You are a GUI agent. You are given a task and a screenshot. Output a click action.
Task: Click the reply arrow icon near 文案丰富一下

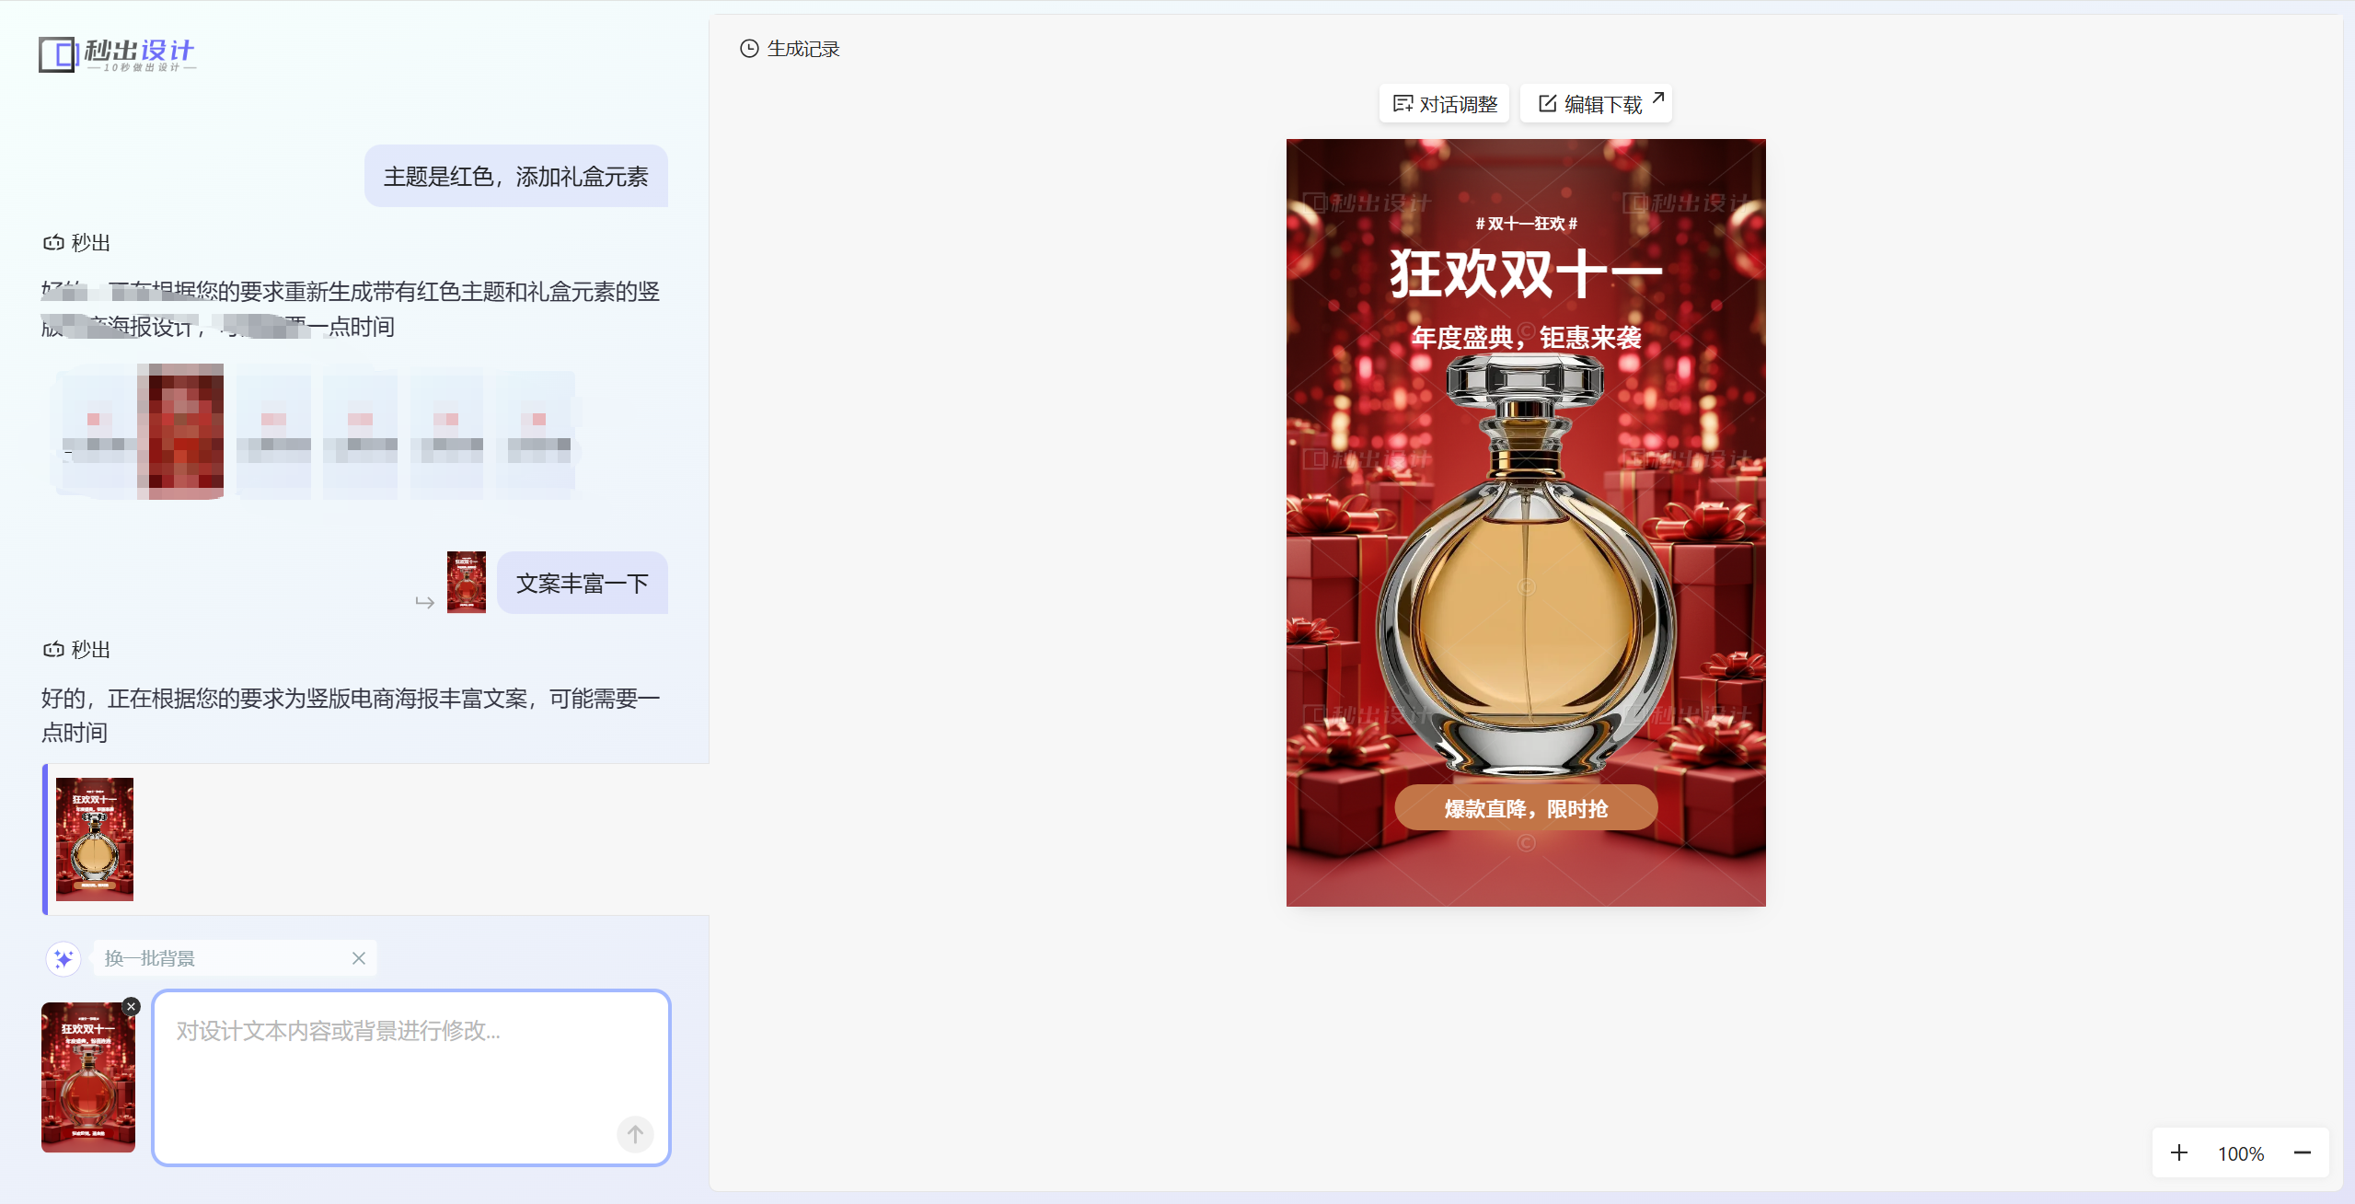click(x=424, y=602)
